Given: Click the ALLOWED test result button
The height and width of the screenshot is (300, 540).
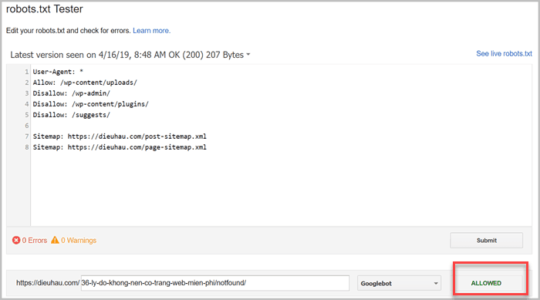Looking at the screenshot, I should (486, 283).
